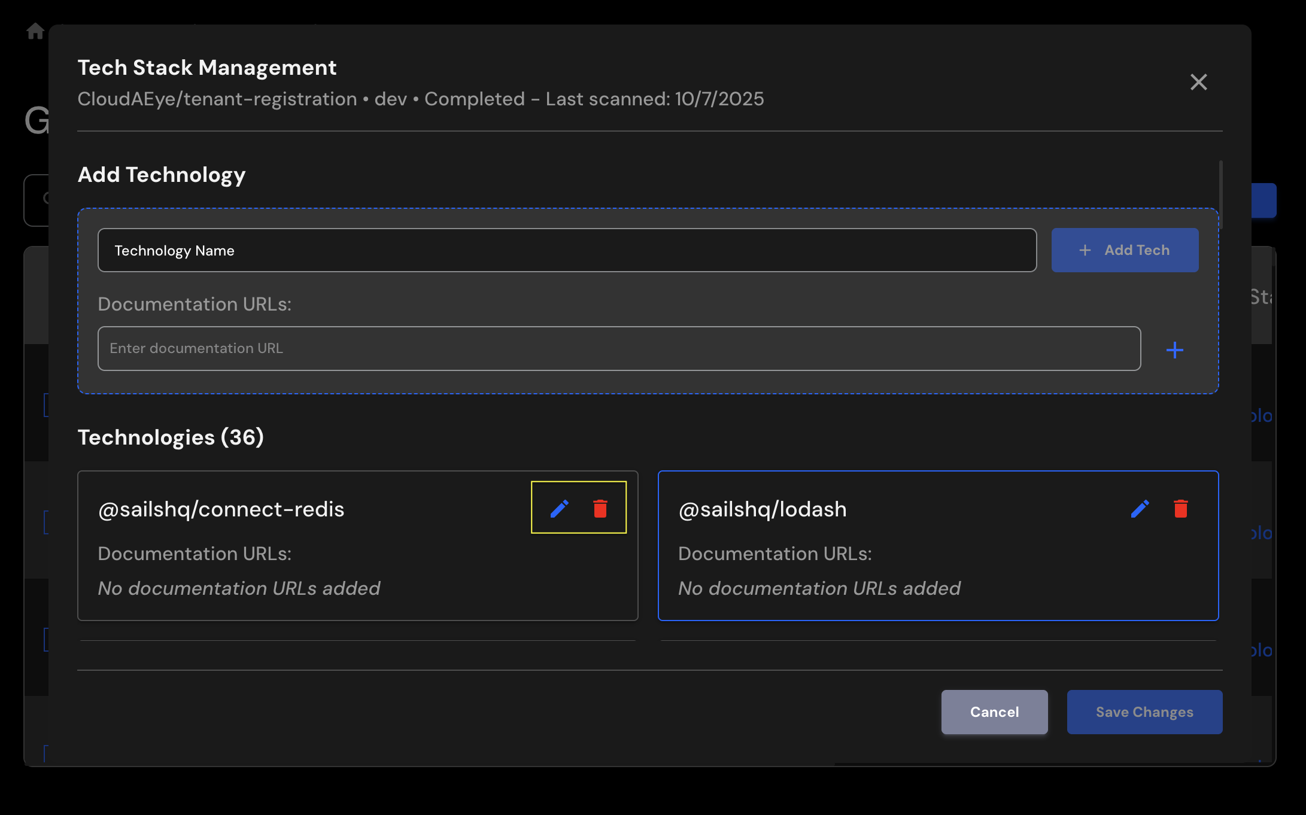This screenshot has width=1306, height=815.
Task: Click Save Changes
Action: (1144, 711)
